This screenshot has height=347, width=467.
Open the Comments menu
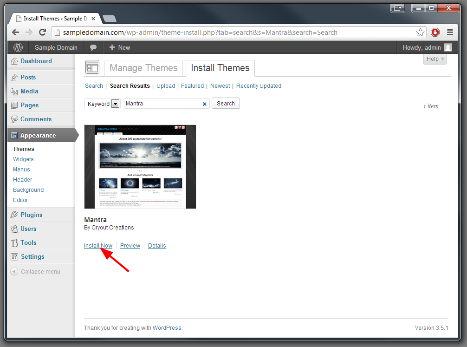click(x=41, y=119)
